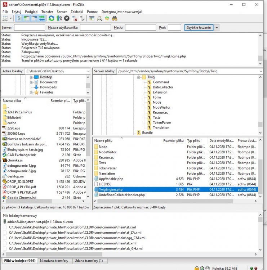The height and width of the screenshot is (270, 267).
Task: Click the encryption lock icon in status bar
Action: click(196, 268)
